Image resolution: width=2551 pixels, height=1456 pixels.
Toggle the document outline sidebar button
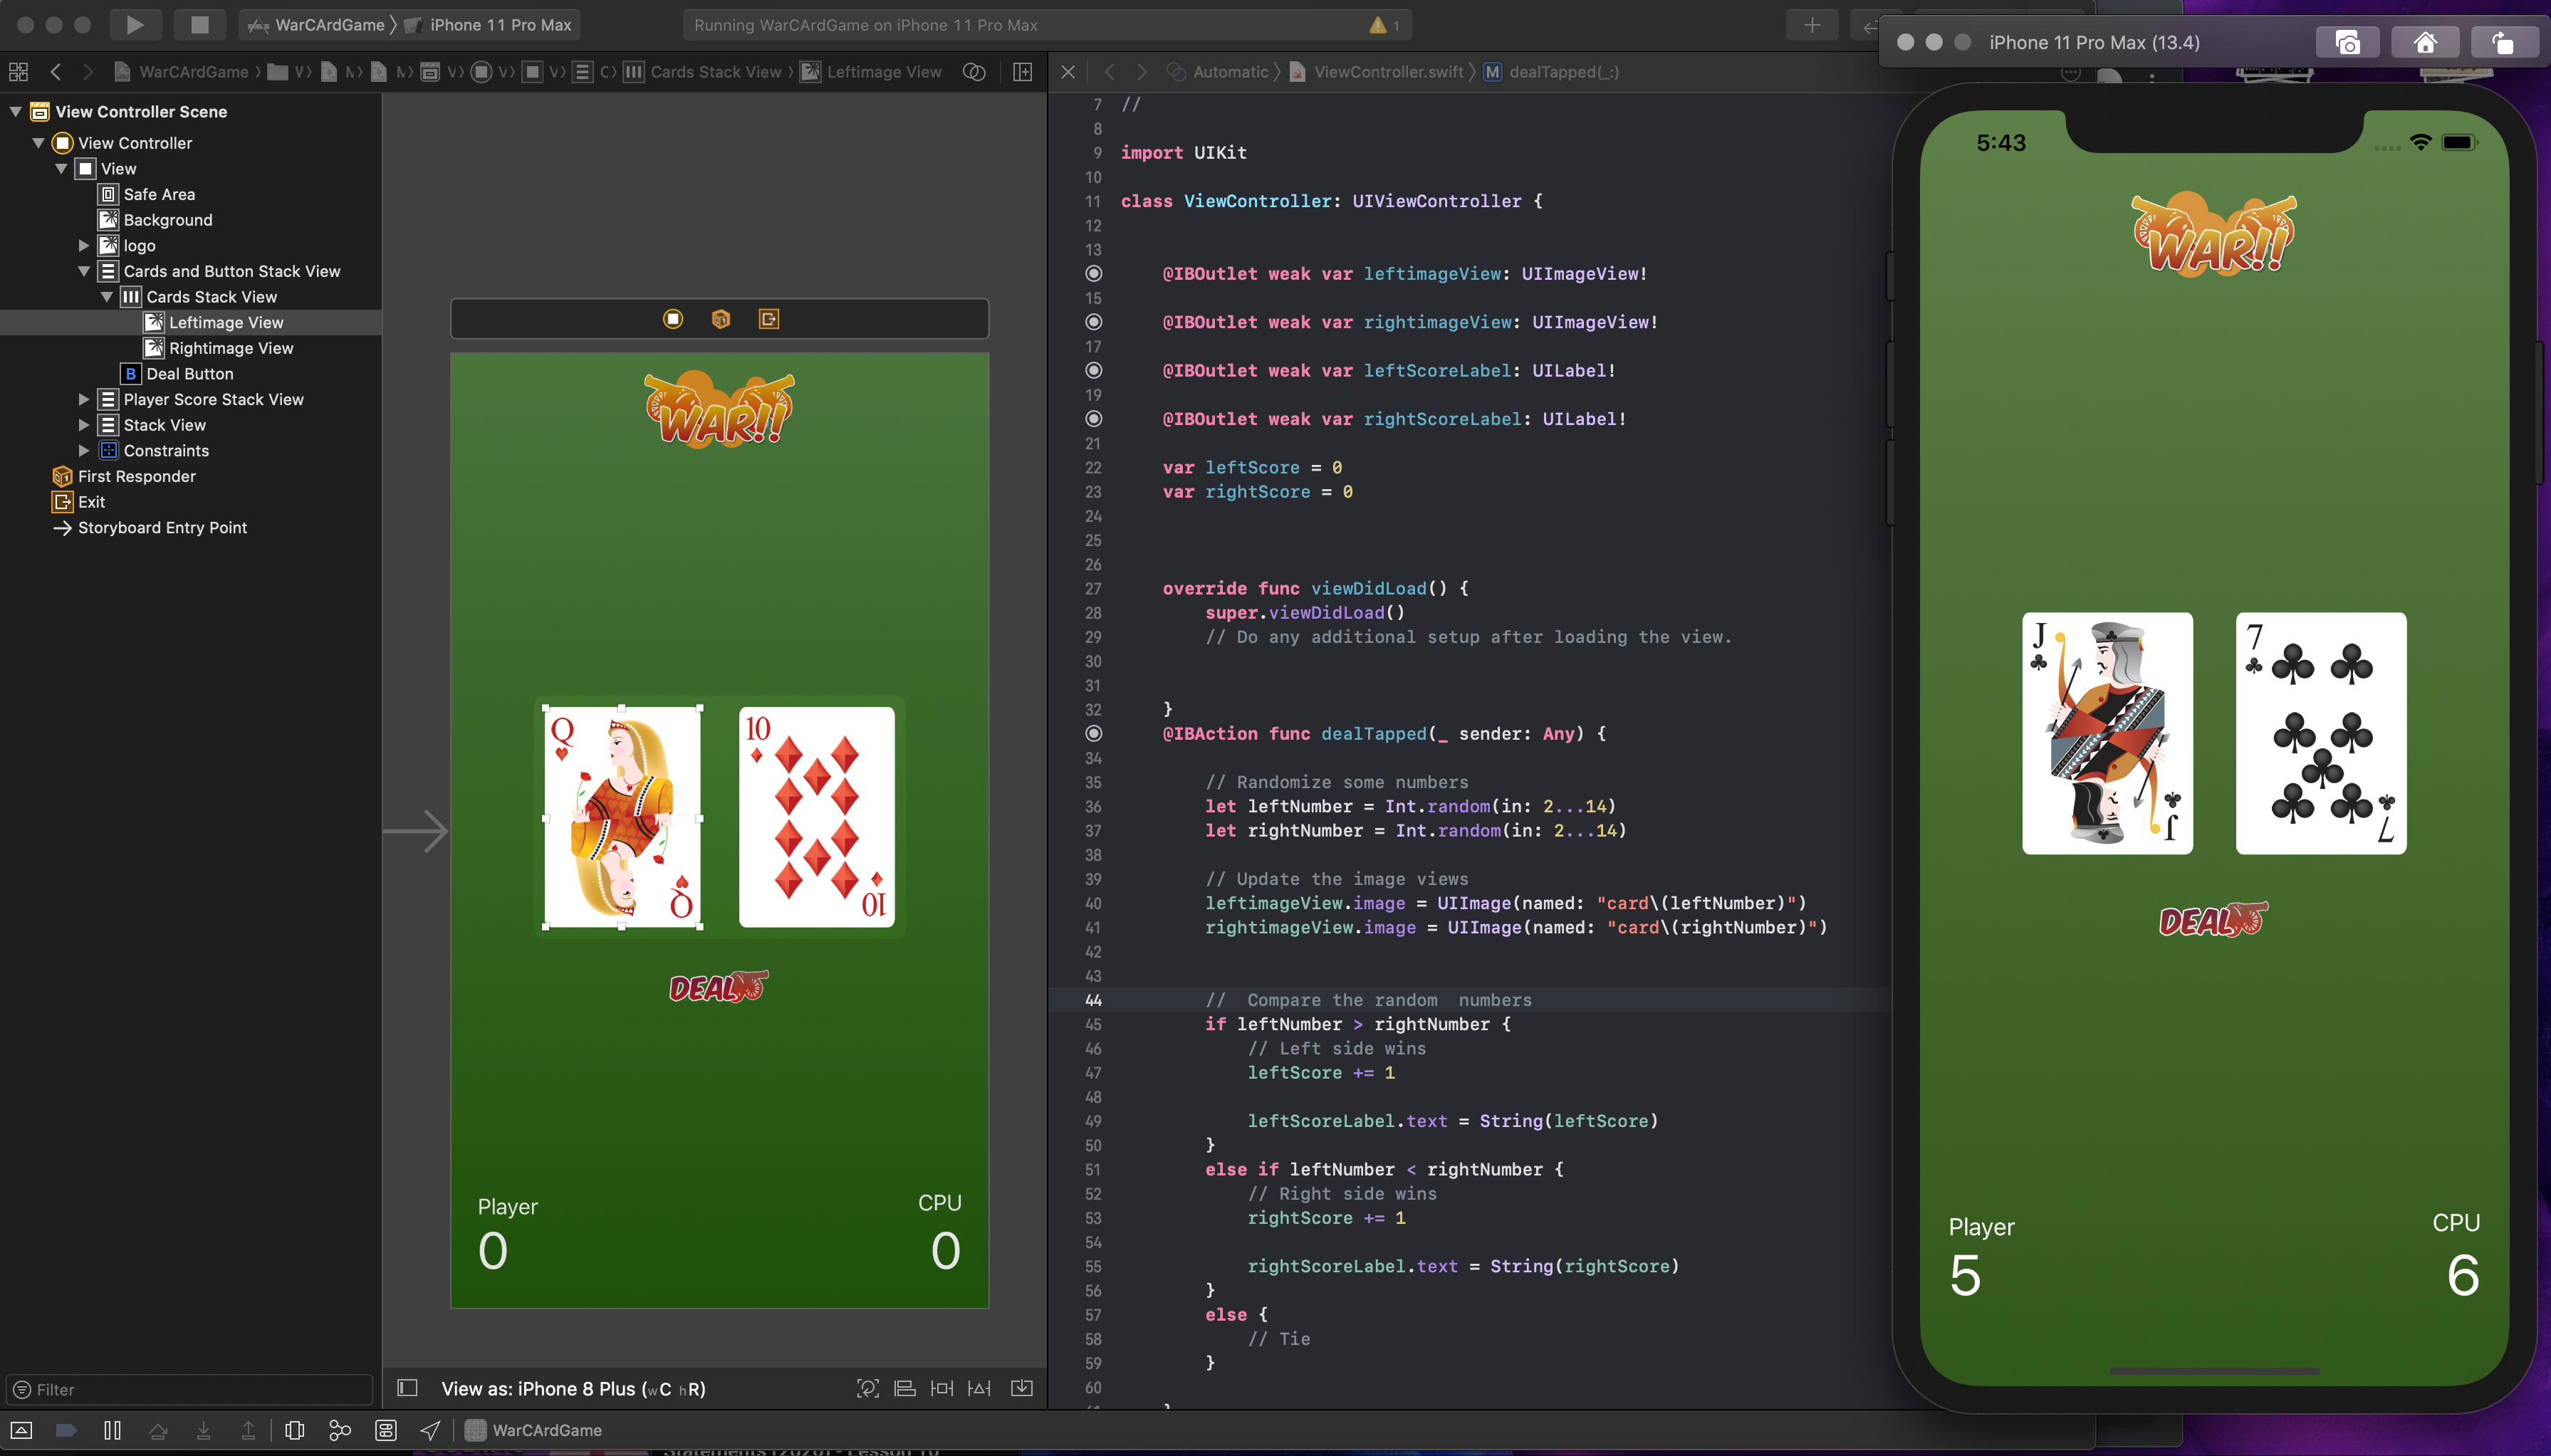[407, 1388]
